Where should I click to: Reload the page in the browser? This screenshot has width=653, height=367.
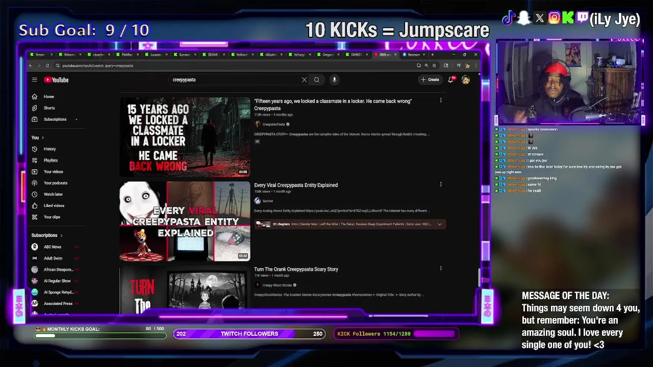click(x=47, y=65)
